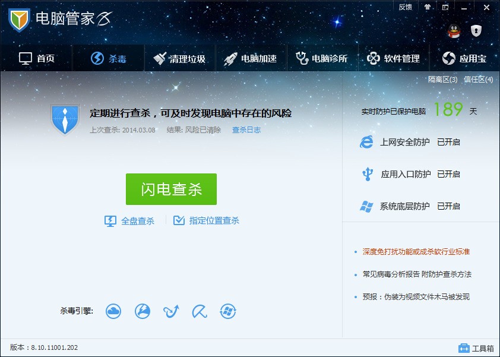Viewport: 500px width, 357px height.
Task: Click the eagle engine icon
Action: 171,311
